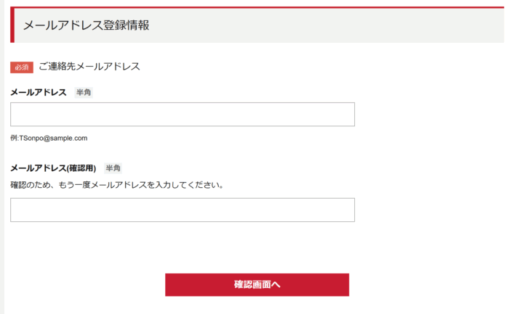Click the red top border of the header banner
This screenshot has height=314, width=509.
(254, 7)
